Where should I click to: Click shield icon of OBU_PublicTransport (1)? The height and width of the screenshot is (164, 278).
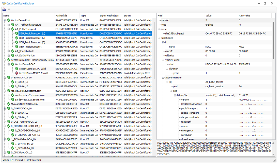[x=16, y=34]
